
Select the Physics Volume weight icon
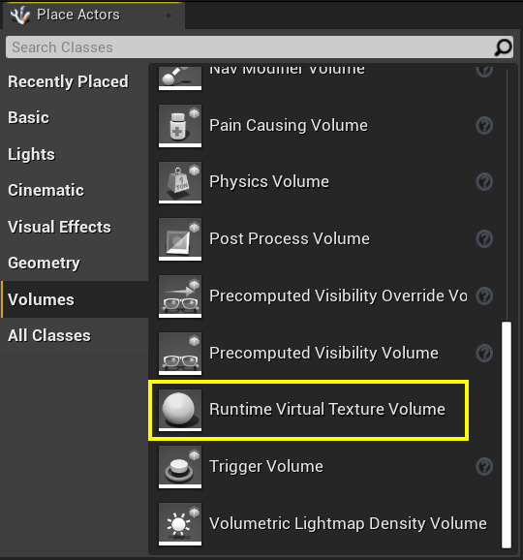tap(180, 182)
